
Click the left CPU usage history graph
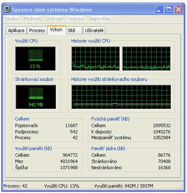click(95, 59)
